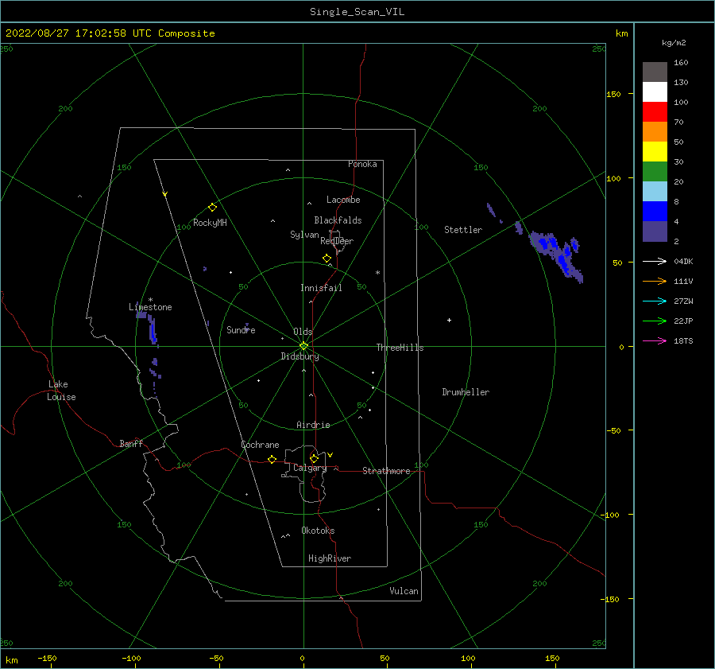Click the gray 130-160 legend color swatch
This screenshot has width=715, height=669.
pos(655,72)
